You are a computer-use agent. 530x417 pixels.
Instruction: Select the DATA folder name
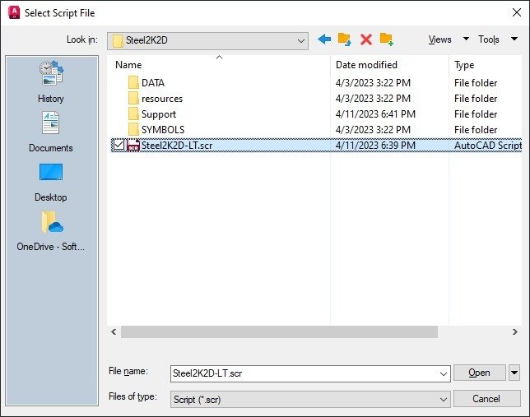pos(153,83)
